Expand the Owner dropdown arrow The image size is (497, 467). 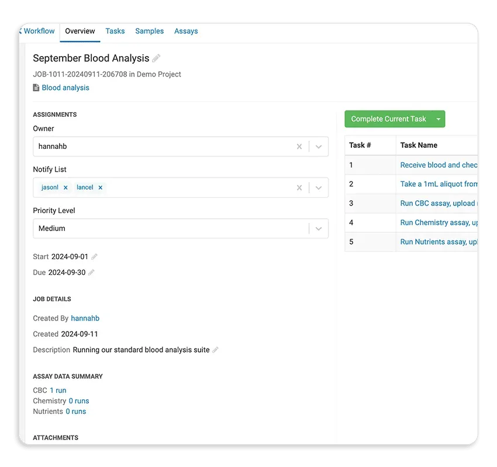point(319,147)
